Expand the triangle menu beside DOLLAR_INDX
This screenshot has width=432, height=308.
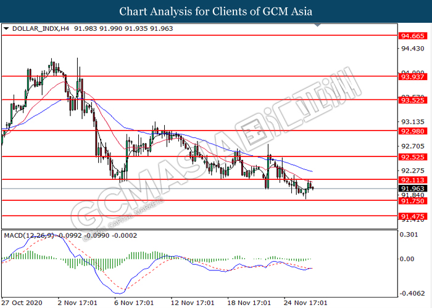tap(6, 28)
